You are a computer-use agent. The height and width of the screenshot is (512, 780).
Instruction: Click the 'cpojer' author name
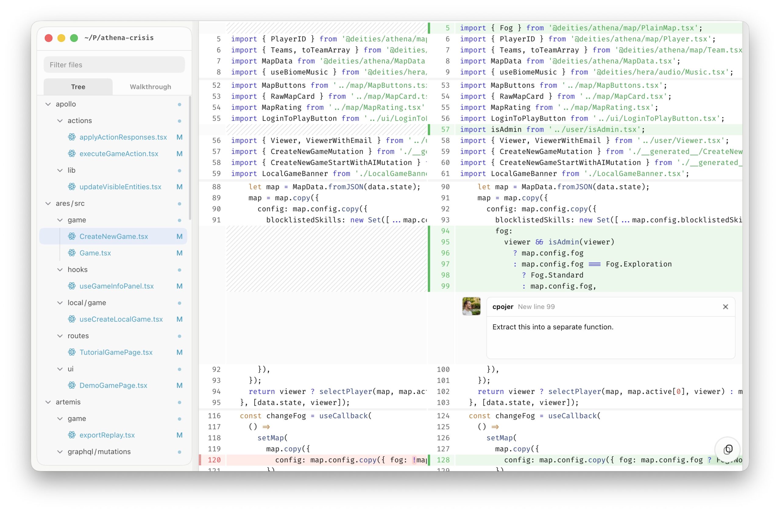pos(503,307)
